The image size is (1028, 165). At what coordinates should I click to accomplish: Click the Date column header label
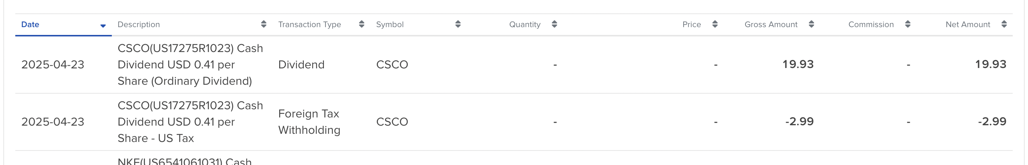tap(30, 25)
